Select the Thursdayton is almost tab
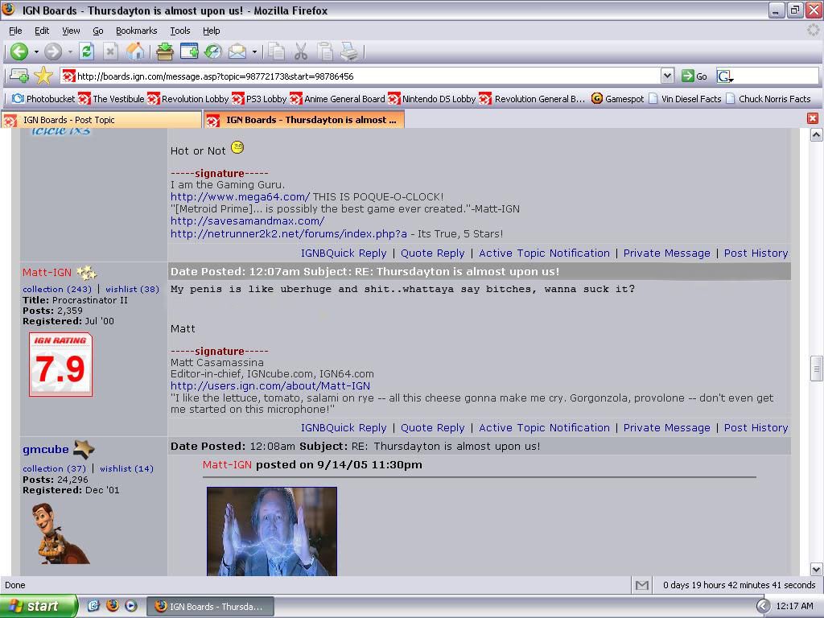The width and height of the screenshot is (824, 618). click(303, 120)
